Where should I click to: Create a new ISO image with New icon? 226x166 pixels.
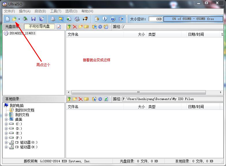(8, 19)
